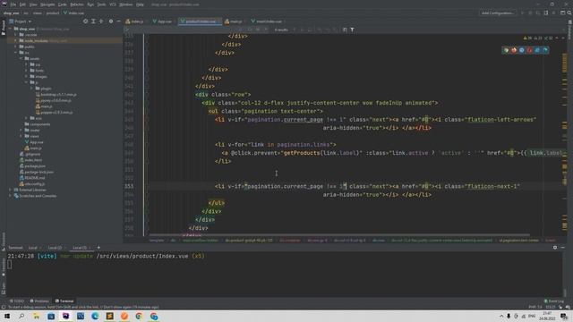Click editor vertical scrollbar

click(x=565, y=135)
